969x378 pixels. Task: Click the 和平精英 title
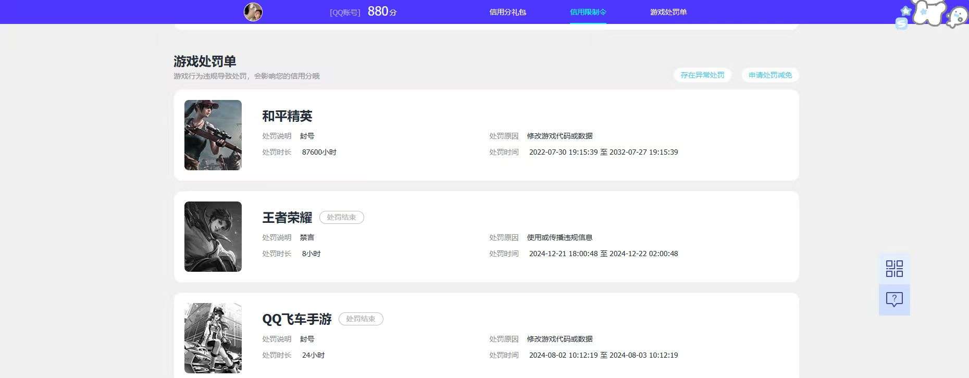click(x=287, y=116)
